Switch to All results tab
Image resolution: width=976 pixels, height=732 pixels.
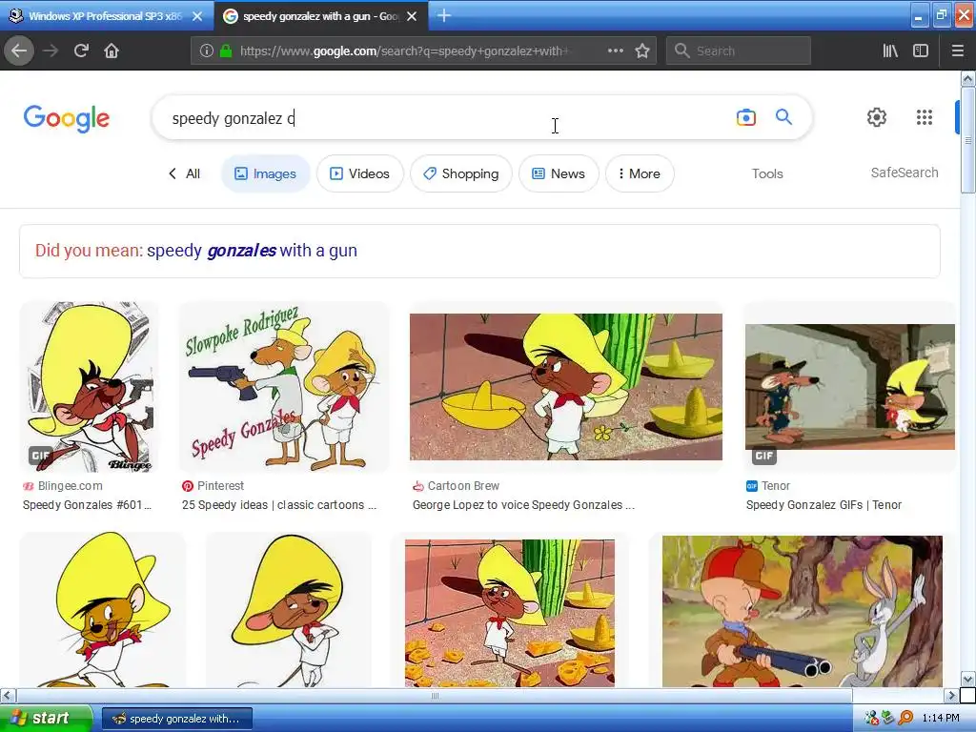(x=184, y=173)
